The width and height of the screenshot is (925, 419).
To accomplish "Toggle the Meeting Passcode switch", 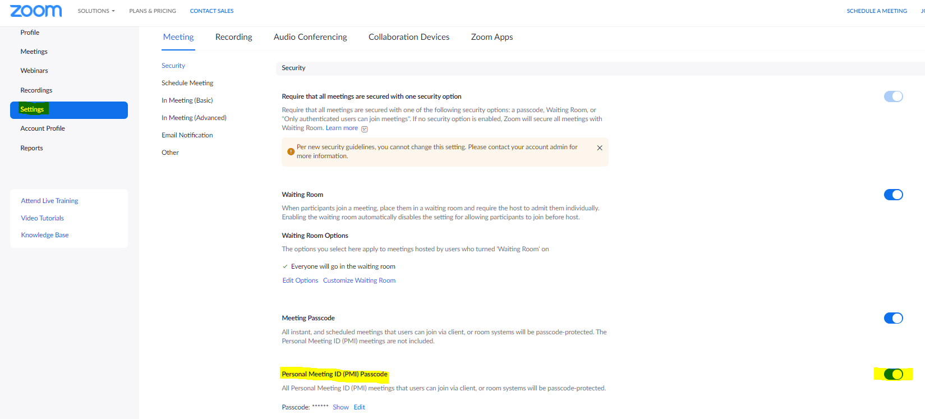I will (893, 318).
